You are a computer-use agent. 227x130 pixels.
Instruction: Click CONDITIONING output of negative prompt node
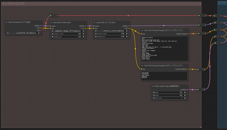187,69
